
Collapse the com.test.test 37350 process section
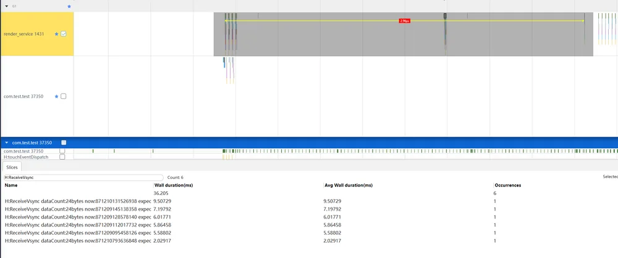(7, 143)
